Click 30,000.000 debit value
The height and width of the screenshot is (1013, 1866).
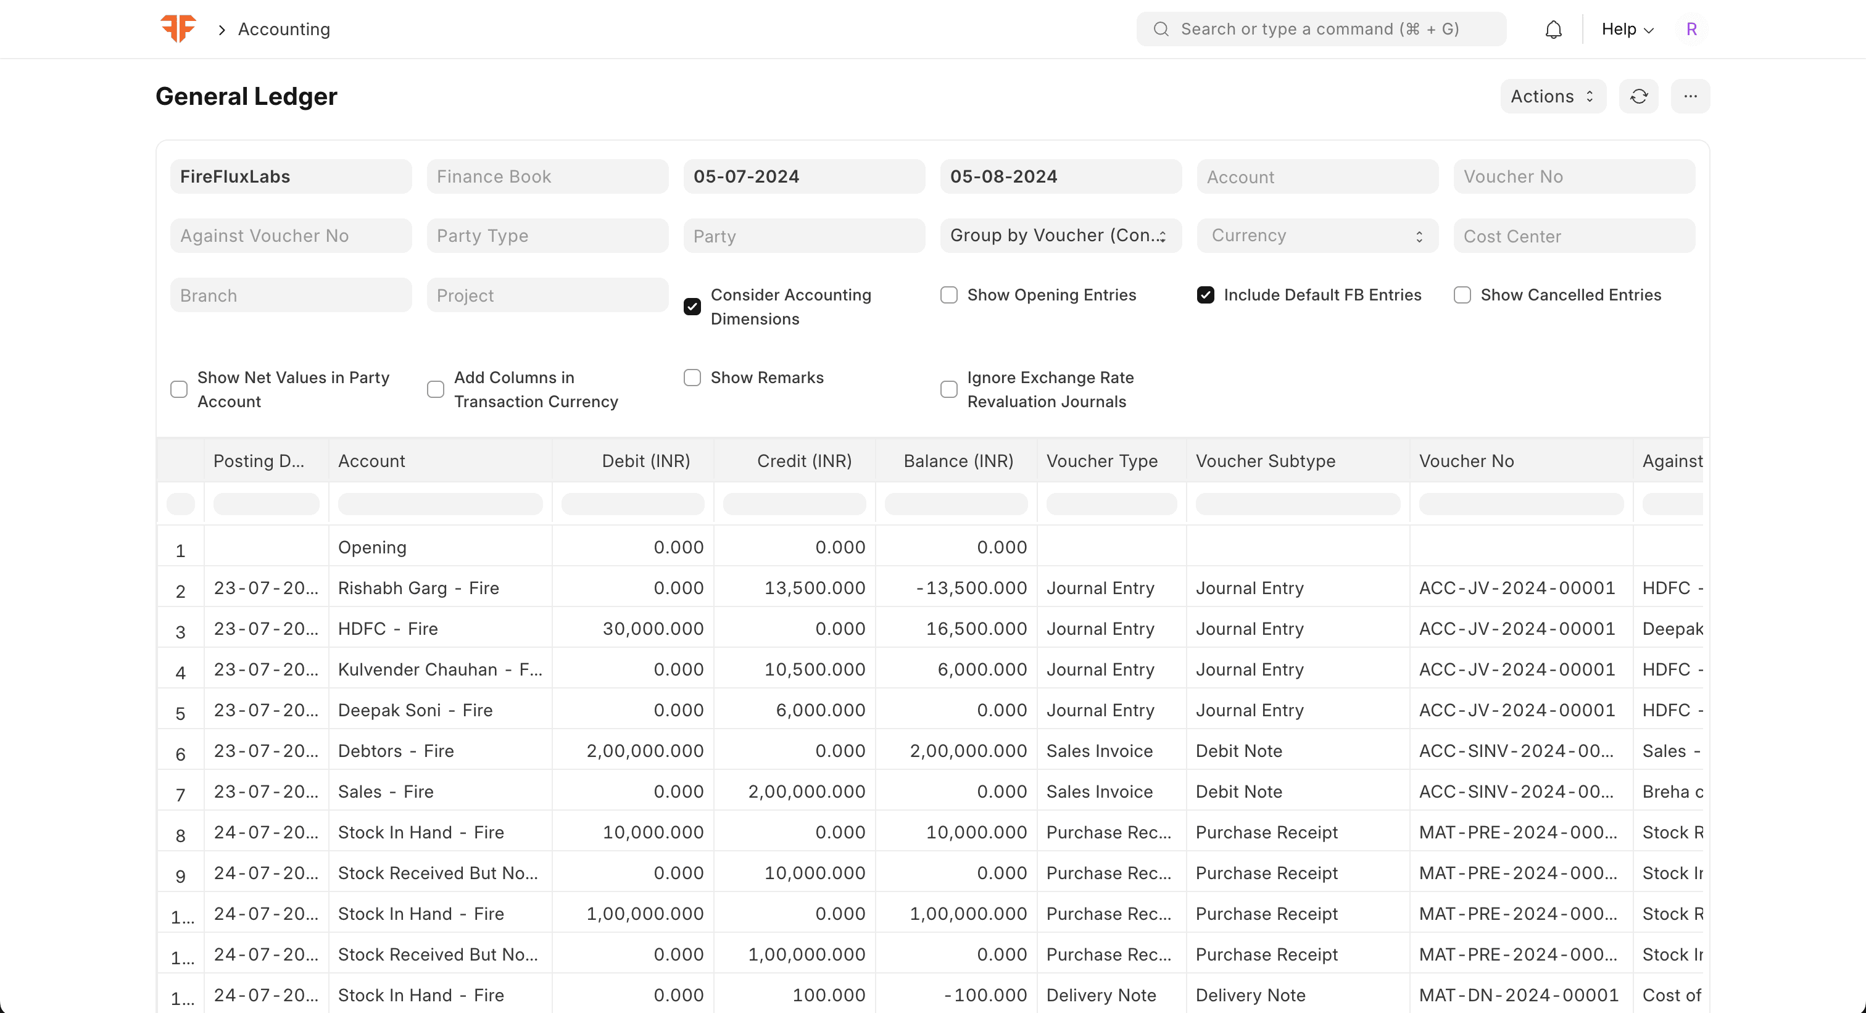click(653, 629)
